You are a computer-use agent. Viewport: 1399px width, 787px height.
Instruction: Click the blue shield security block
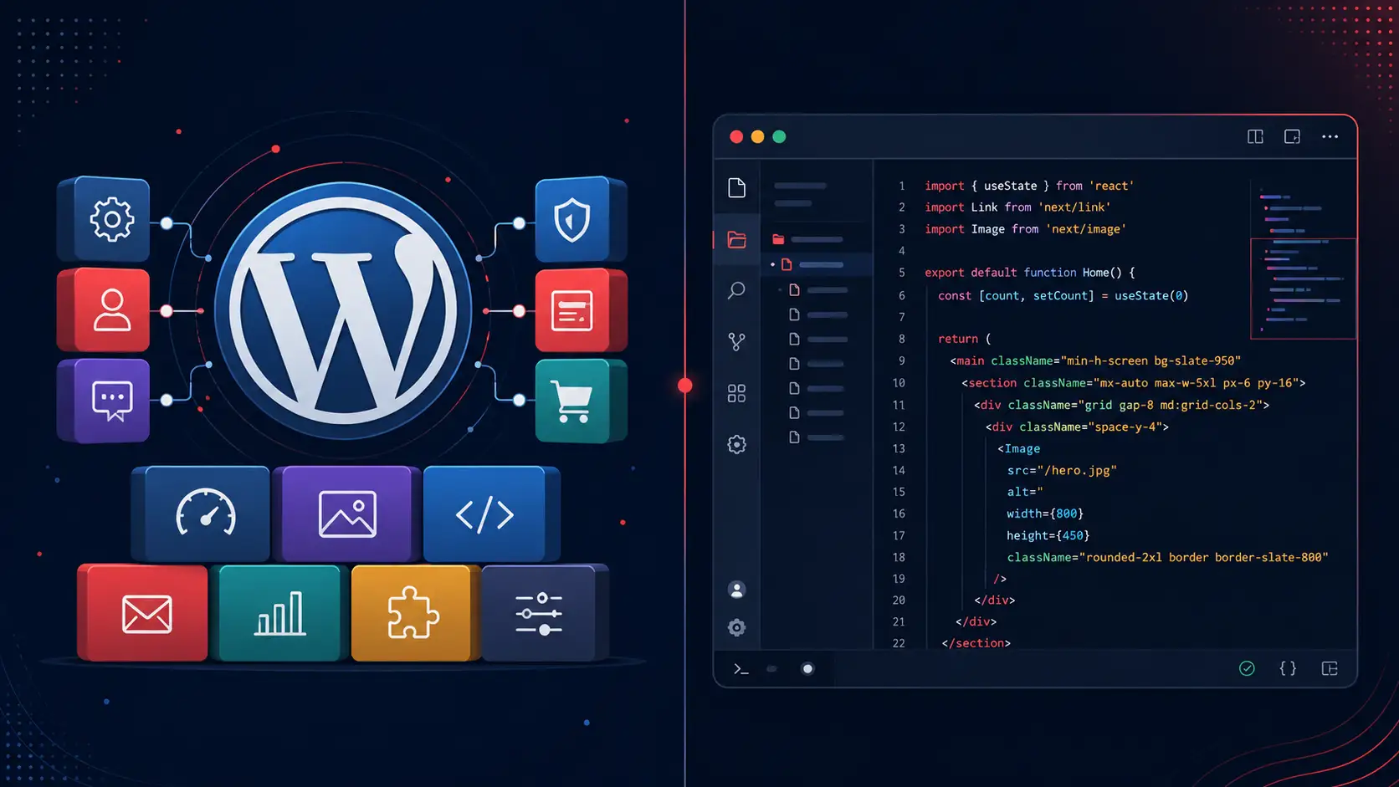(x=581, y=219)
